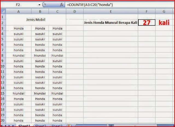Click the last-sheet navigation arrow
The image size is (175, 127).
point(13,126)
